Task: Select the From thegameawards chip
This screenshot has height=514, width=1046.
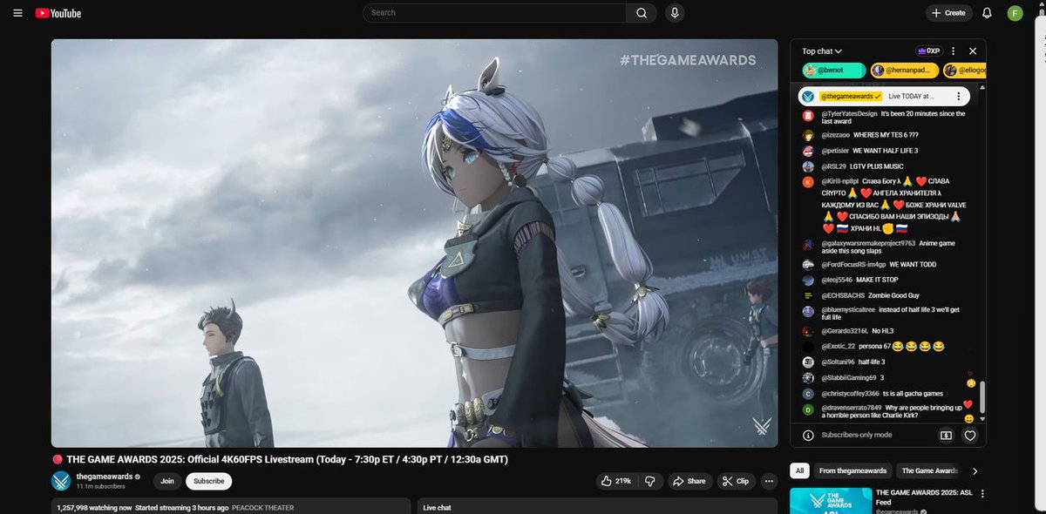Action: click(852, 471)
